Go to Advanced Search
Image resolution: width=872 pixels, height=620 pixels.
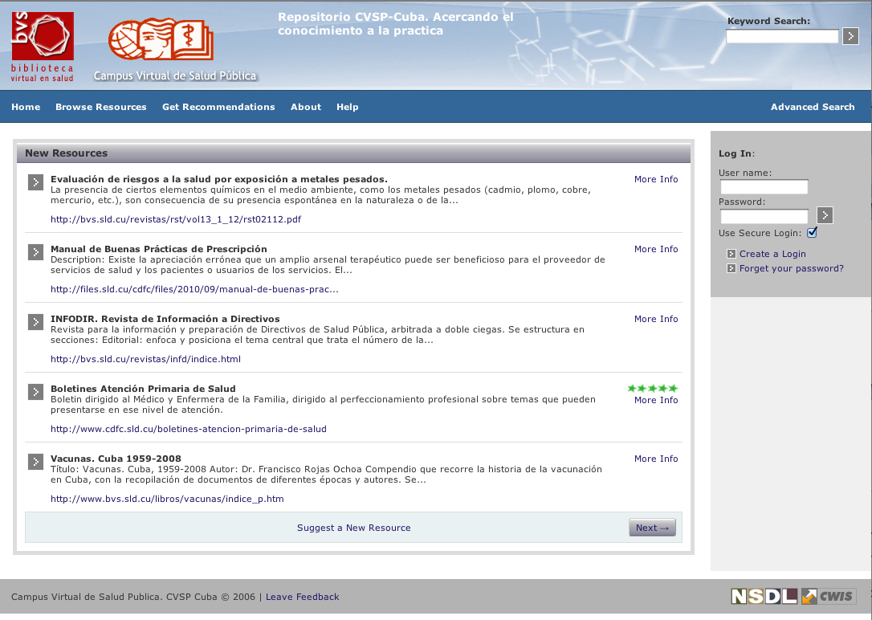click(812, 107)
